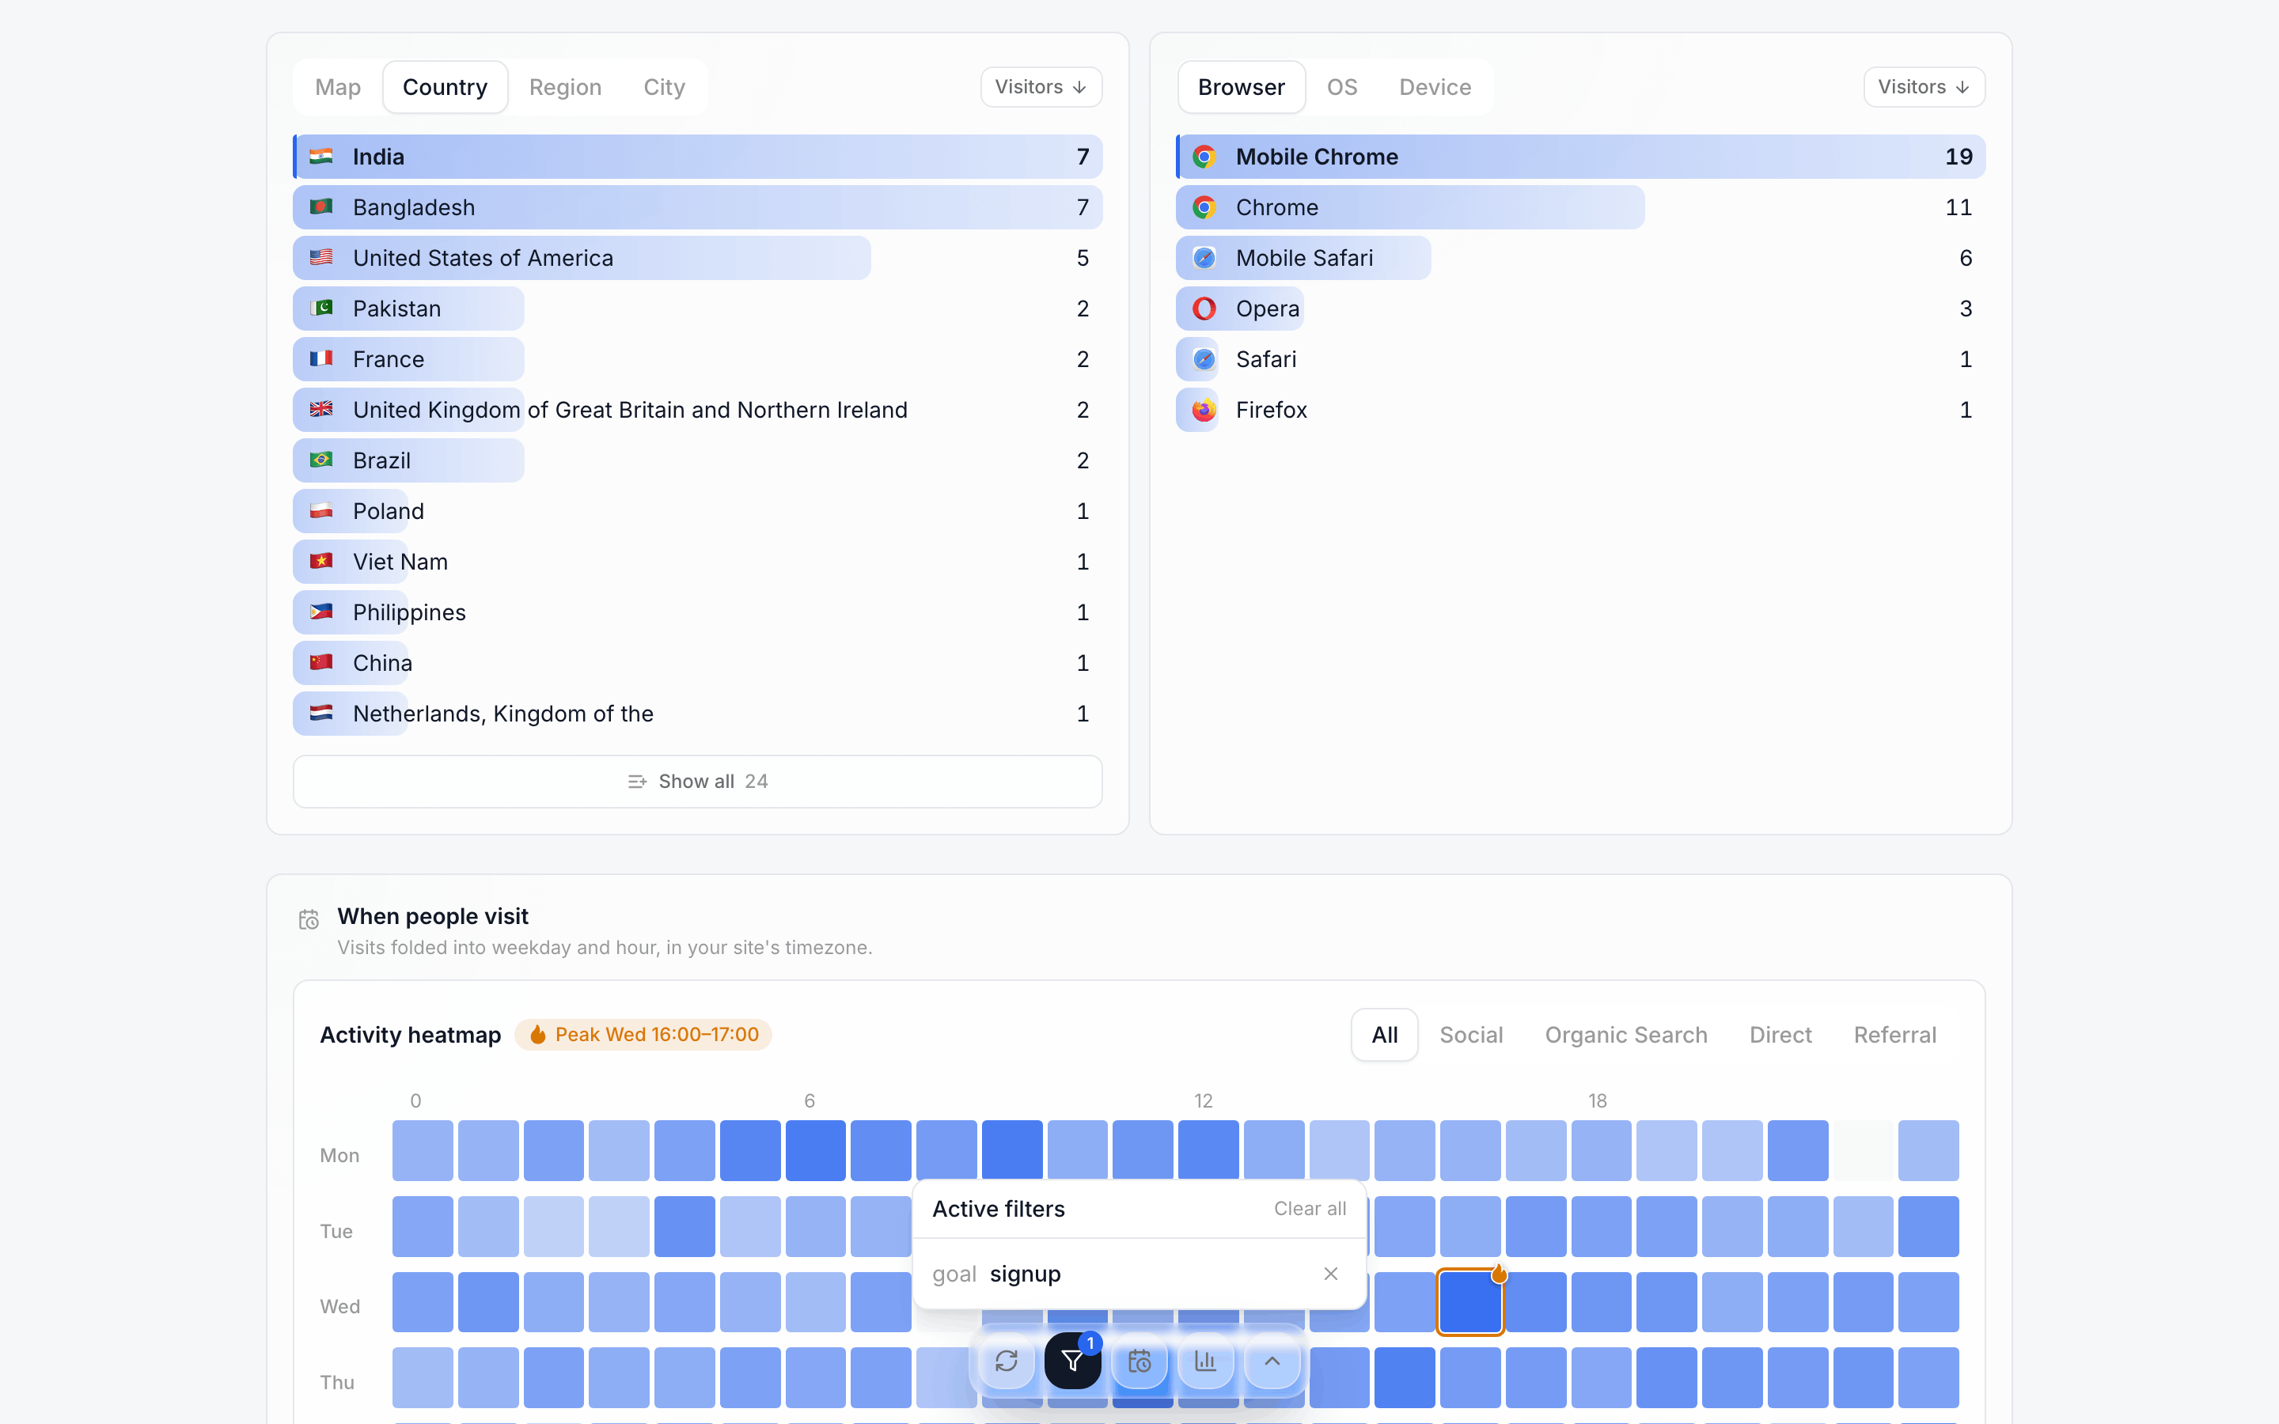The width and height of the screenshot is (2279, 1424).
Task: Open the calendar date range icon
Action: [1139, 1361]
